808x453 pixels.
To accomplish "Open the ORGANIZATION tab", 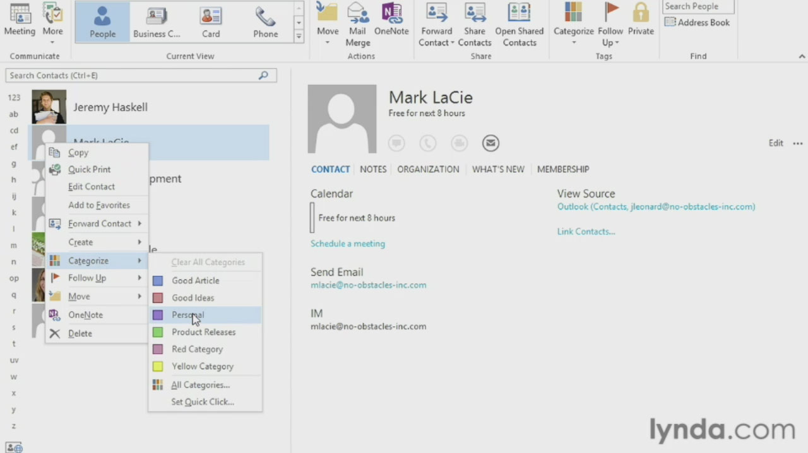I will tap(428, 169).
